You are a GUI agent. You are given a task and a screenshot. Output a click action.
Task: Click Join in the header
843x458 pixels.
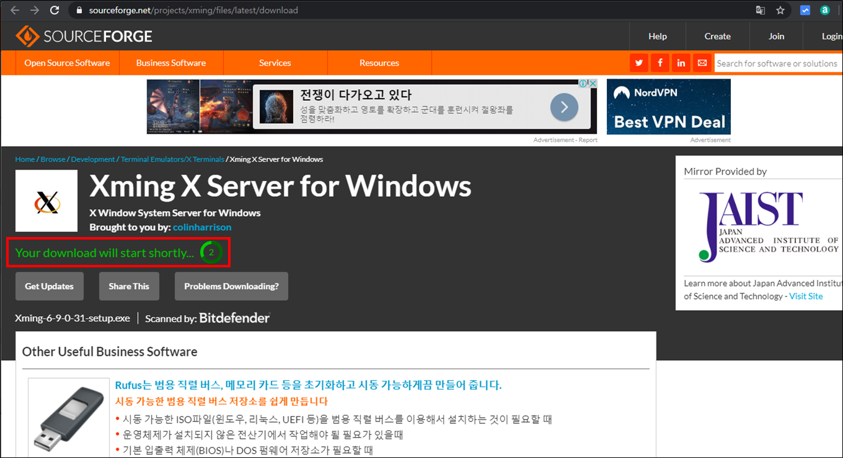click(777, 37)
